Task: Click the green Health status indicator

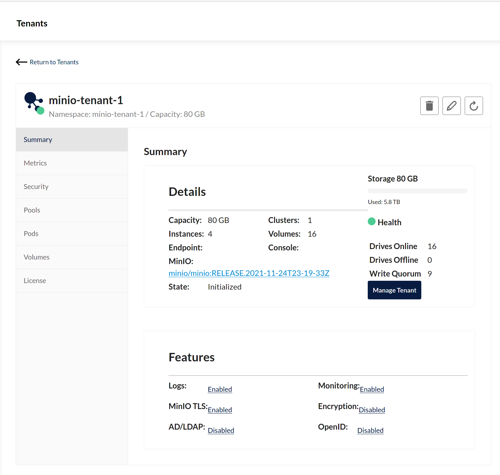Action: (x=371, y=222)
